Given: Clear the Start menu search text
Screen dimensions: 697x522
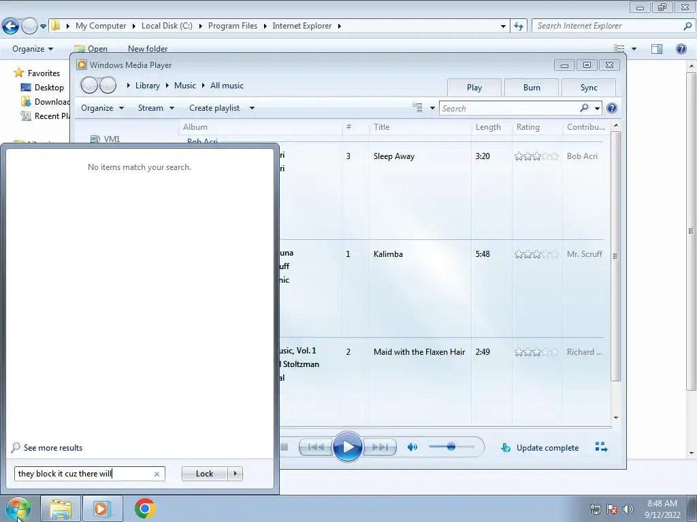Looking at the screenshot, I should 157,474.
